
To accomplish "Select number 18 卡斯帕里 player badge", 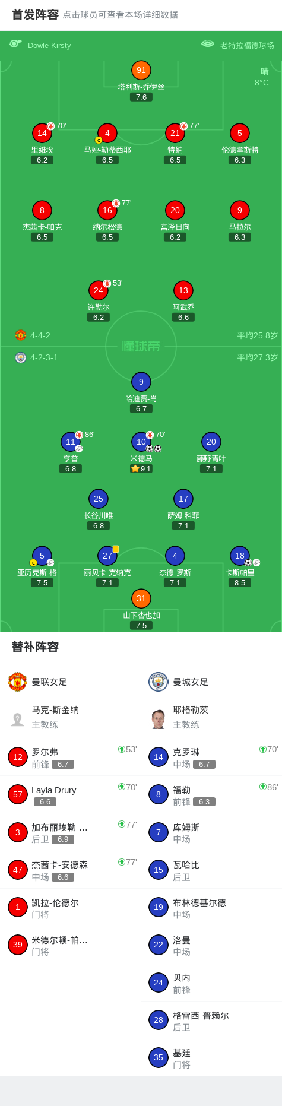I will tap(239, 556).
